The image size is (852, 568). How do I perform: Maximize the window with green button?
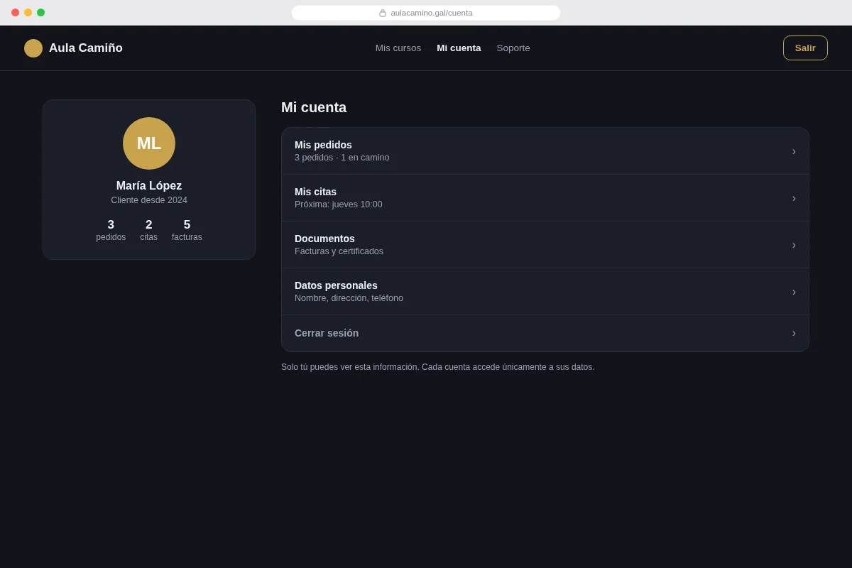tap(40, 13)
